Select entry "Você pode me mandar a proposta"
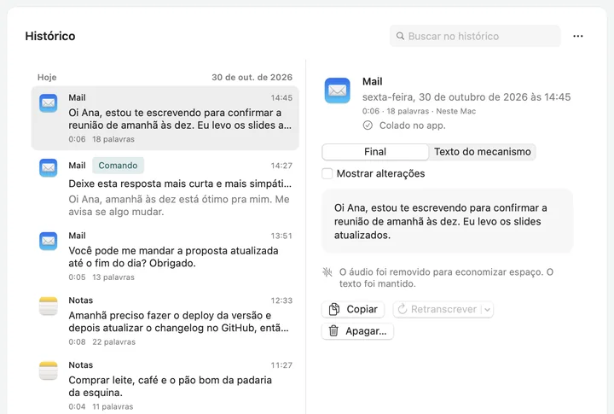This screenshot has width=614, height=414. coord(165,256)
